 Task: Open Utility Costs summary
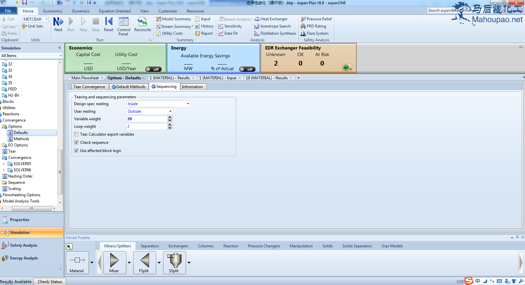169,33
